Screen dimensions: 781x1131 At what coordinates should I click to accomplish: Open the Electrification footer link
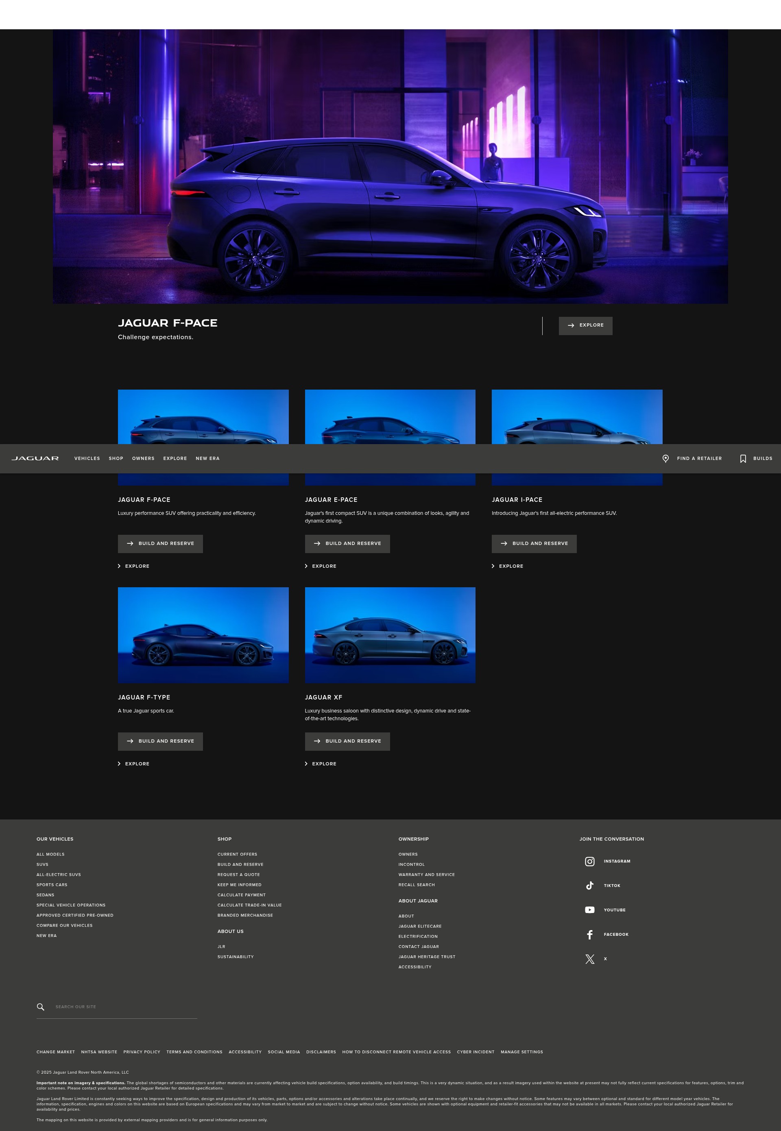418,936
